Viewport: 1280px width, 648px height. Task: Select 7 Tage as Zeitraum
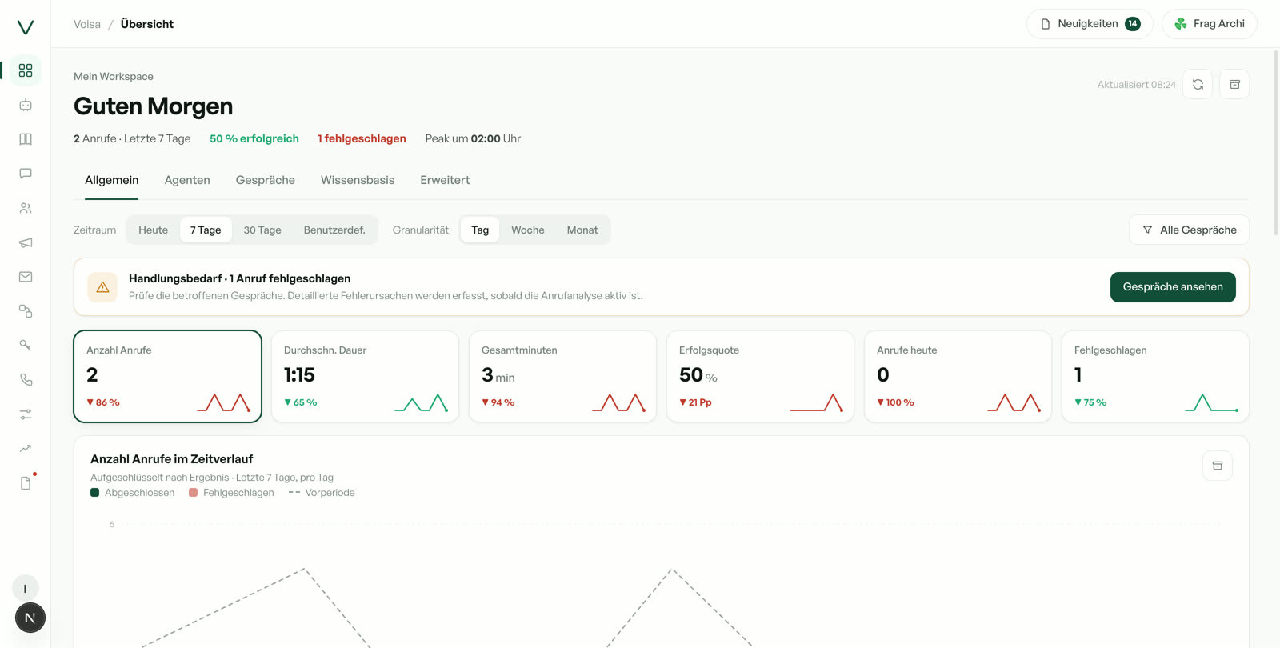(206, 230)
